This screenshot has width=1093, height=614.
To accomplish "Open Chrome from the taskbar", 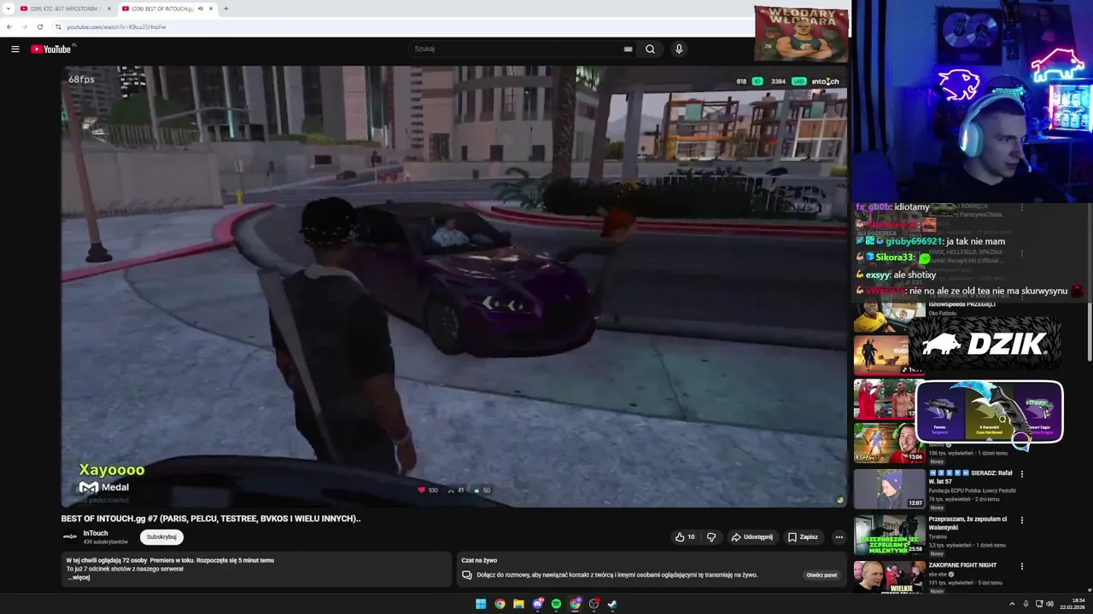I will [500, 604].
